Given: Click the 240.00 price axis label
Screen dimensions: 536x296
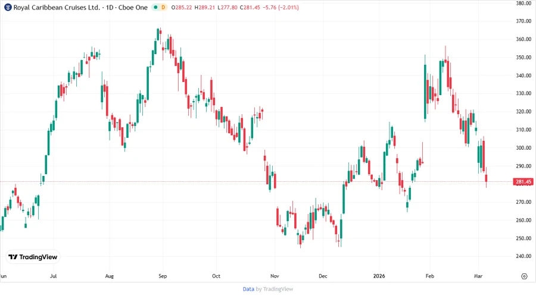Looking at the screenshot, I should click(x=523, y=256).
